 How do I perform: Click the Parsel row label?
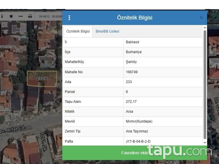tap(70, 92)
